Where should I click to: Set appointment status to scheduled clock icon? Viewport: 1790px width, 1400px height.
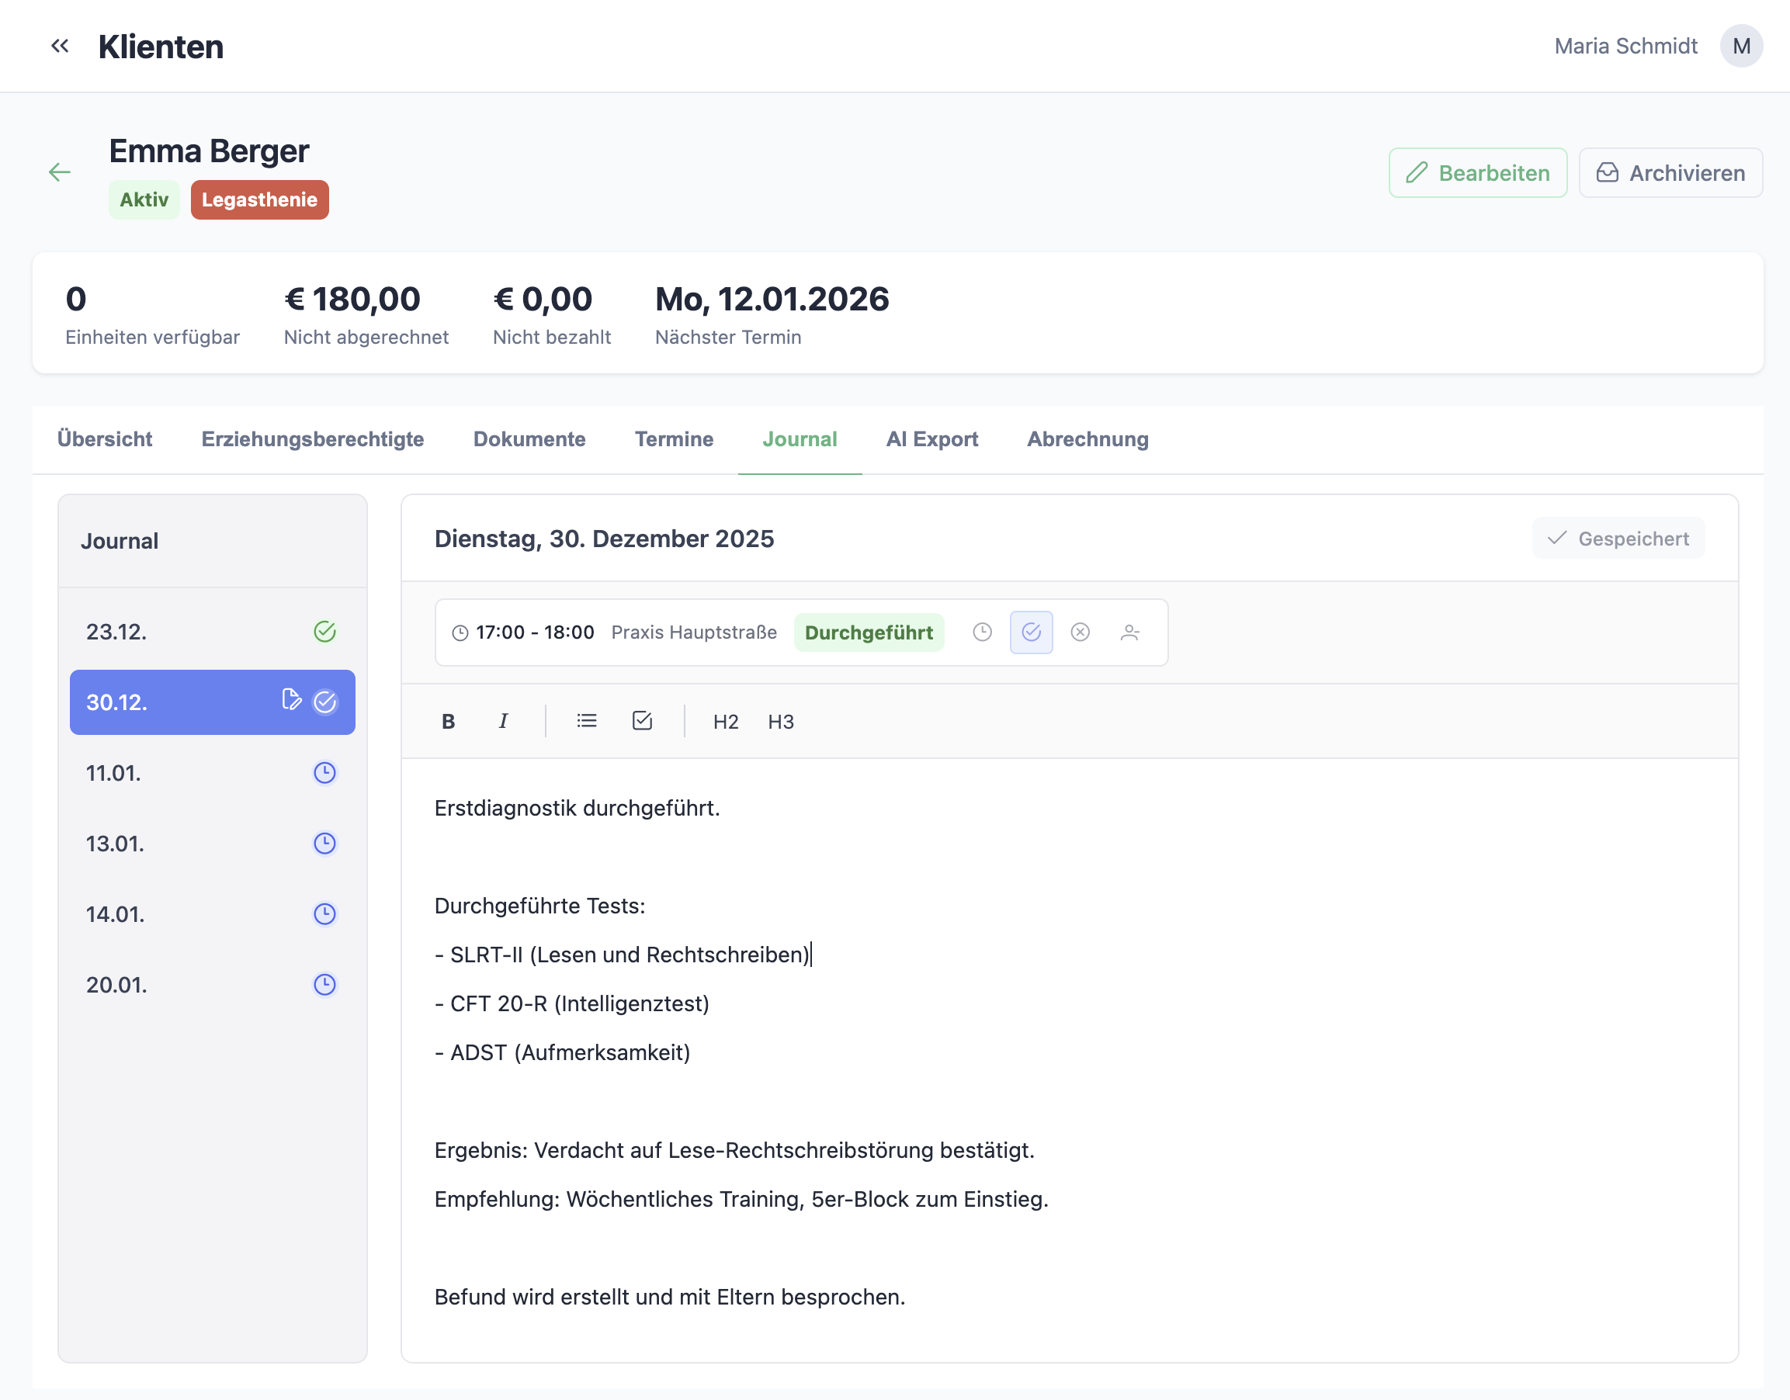pos(983,632)
